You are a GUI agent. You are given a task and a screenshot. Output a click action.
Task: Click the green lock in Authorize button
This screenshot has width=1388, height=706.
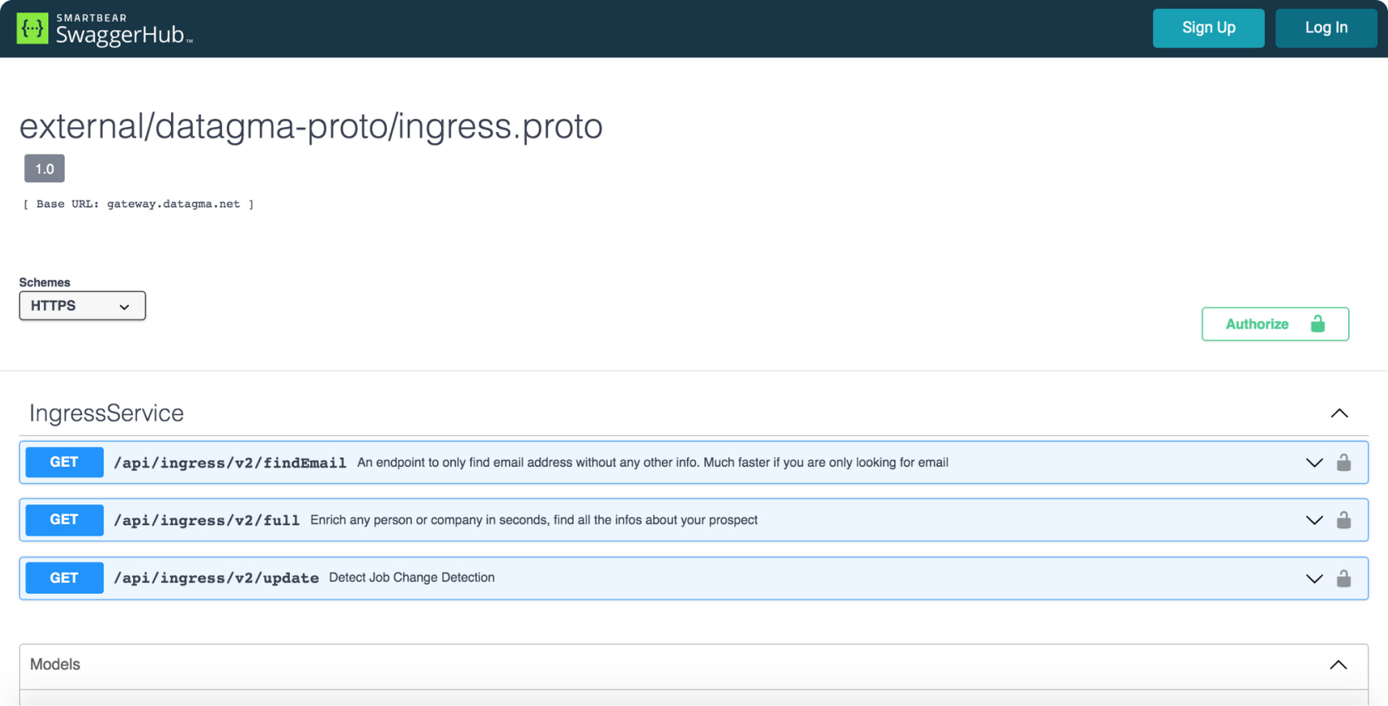(x=1317, y=324)
